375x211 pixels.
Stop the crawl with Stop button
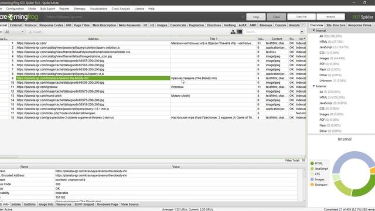(x=256, y=17)
